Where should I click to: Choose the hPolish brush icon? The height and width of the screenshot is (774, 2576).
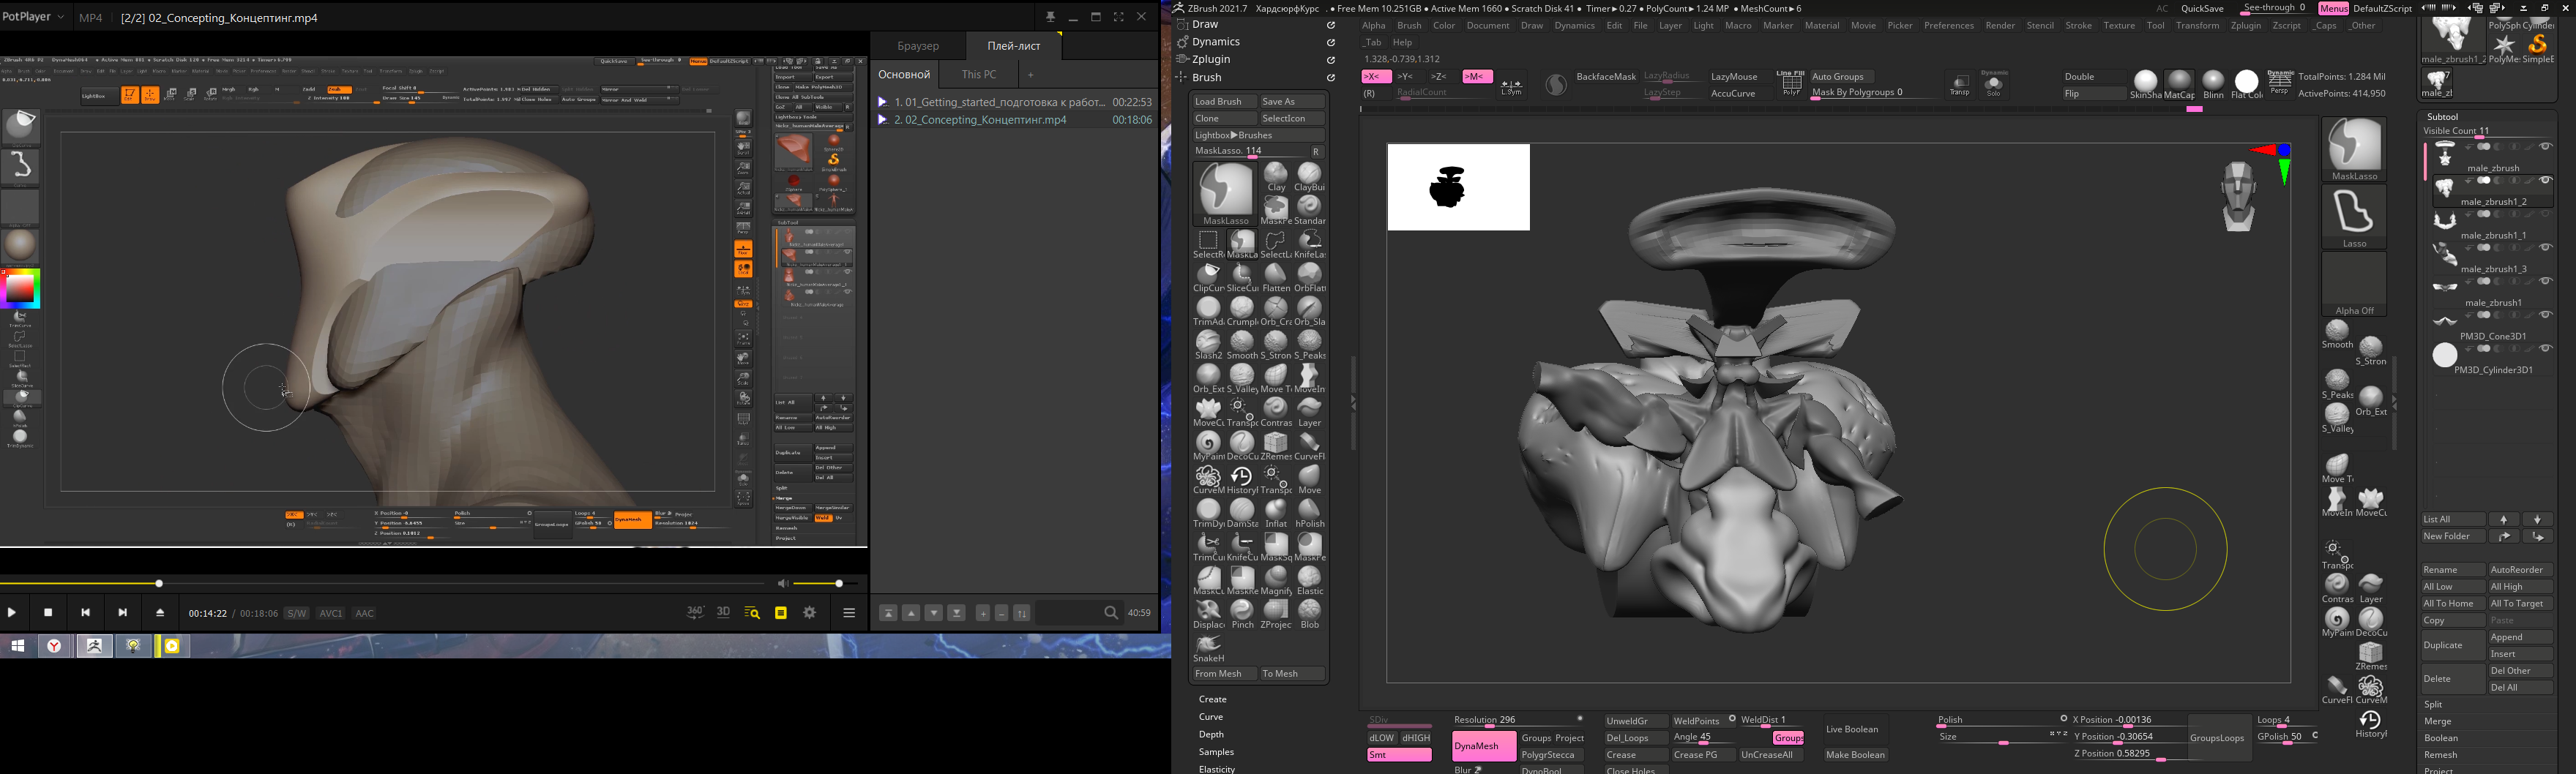(x=1309, y=514)
